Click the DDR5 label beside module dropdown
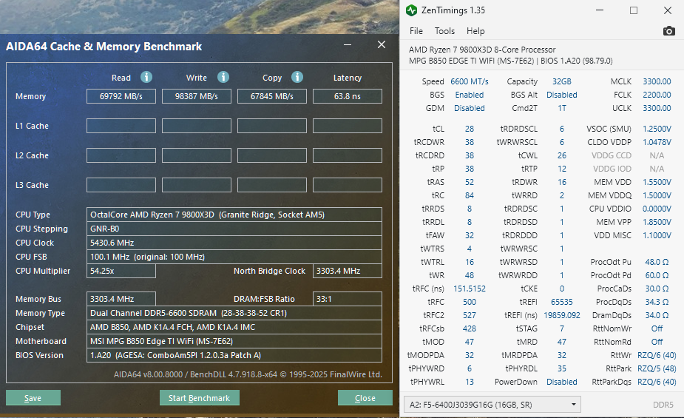684x418 pixels. [663, 405]
